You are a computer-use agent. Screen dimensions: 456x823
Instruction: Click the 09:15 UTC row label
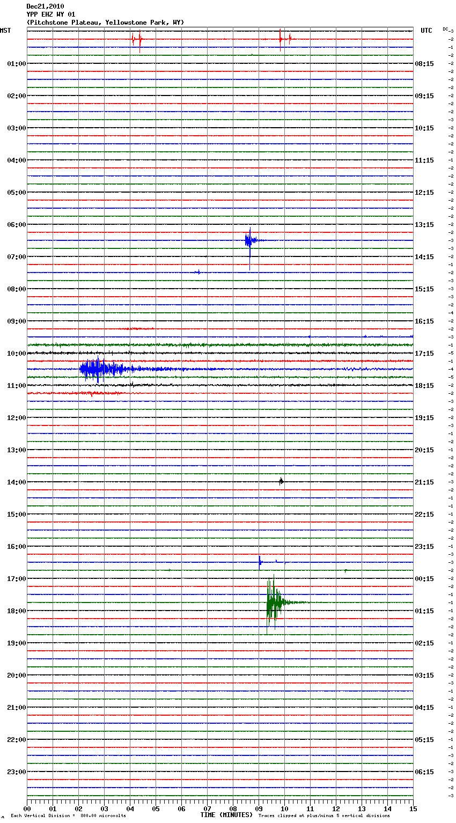tap(424, 96)
